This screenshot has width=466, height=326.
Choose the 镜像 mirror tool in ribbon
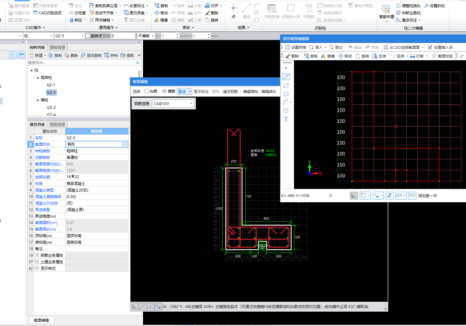pos(161,20)
